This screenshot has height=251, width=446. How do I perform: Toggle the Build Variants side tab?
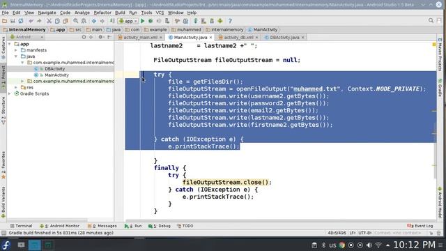(x=3, y=202)
